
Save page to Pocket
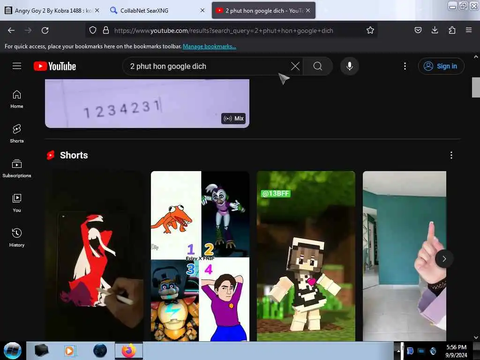418,30
